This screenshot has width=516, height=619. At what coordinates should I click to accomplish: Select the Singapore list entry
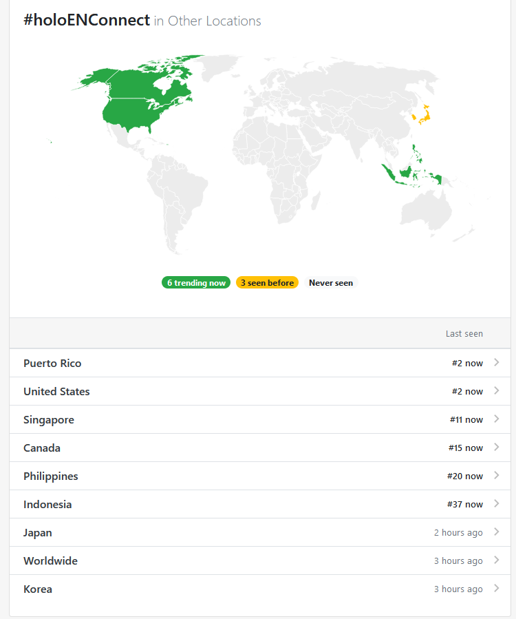(x=49, y=420)
